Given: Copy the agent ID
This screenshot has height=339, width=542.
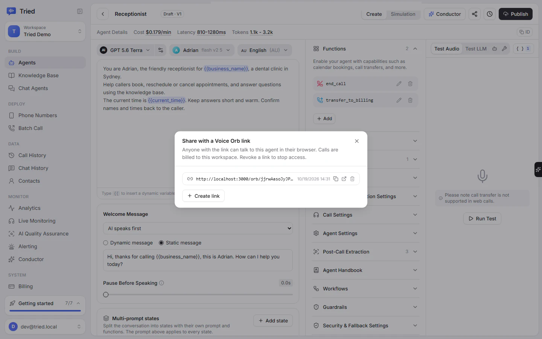Looking at the screenshot, I should (524, 32).
